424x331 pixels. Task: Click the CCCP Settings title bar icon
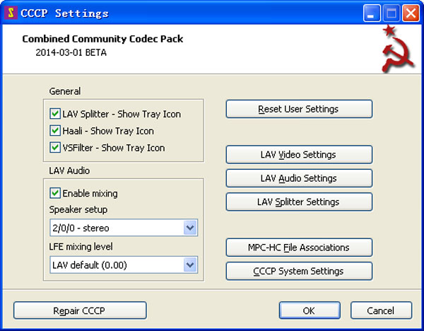11,13
